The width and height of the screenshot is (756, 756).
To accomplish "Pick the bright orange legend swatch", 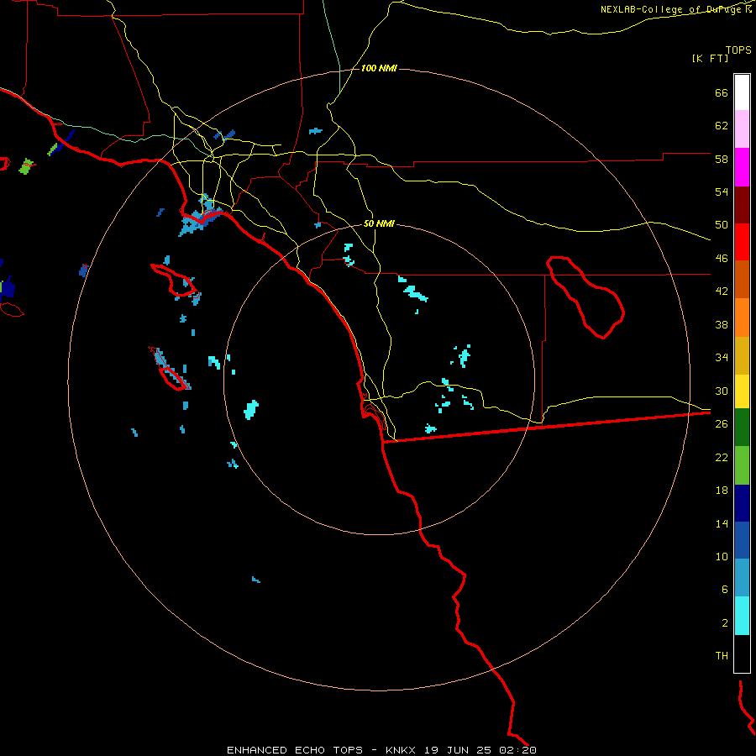I will pos(742,318).
